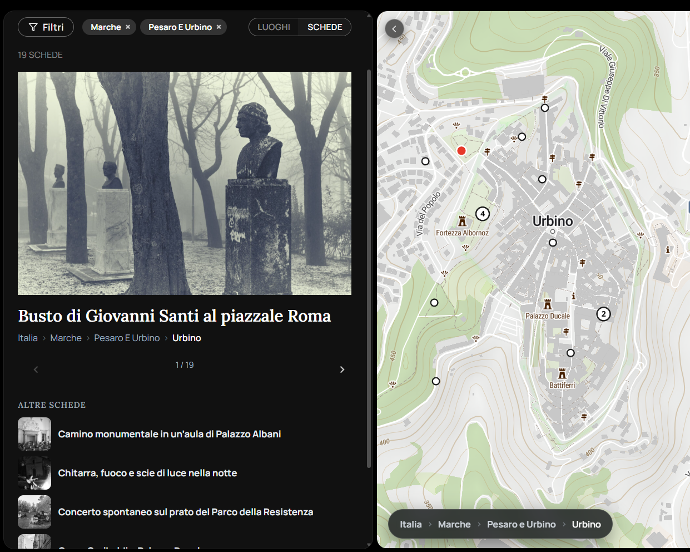Go to Pesaro e Urbino map breadcrumb

[x=522, y=524]
